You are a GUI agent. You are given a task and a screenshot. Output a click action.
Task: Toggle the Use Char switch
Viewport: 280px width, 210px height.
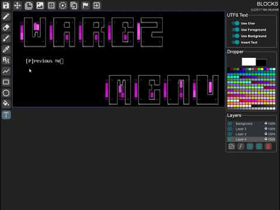[x=236, y=23]
